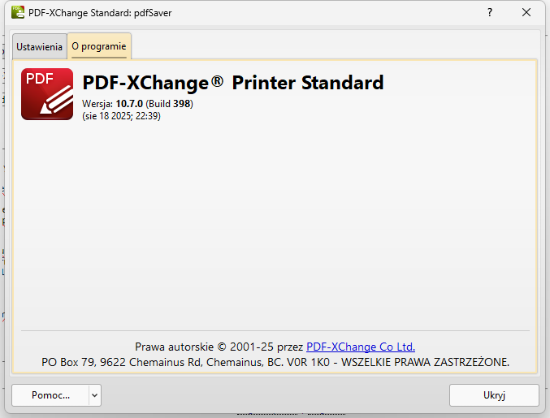
Task: Click the Build 398 text
Action: (x=169, y=104)
